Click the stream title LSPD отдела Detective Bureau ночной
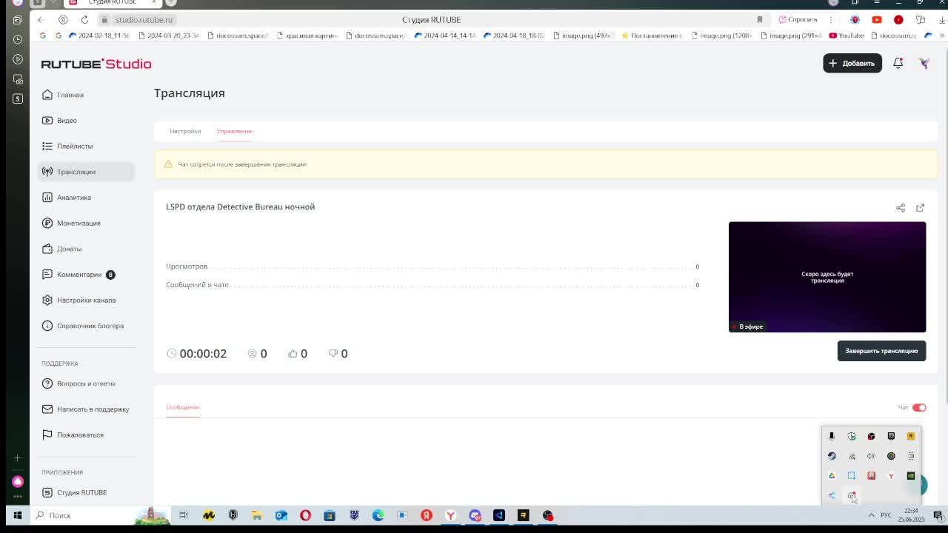948x533 pixels. [x=240, y=207]
